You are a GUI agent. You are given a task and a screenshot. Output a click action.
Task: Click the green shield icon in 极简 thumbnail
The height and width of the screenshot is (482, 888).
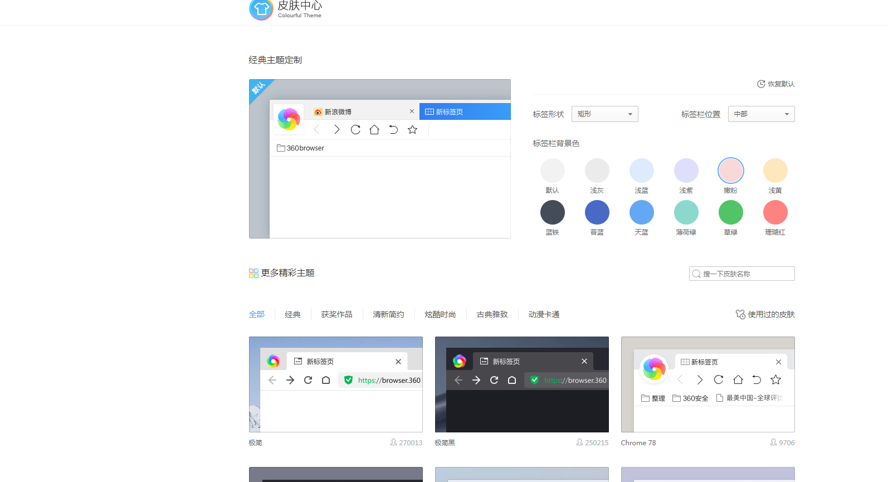tap(348, 380)
